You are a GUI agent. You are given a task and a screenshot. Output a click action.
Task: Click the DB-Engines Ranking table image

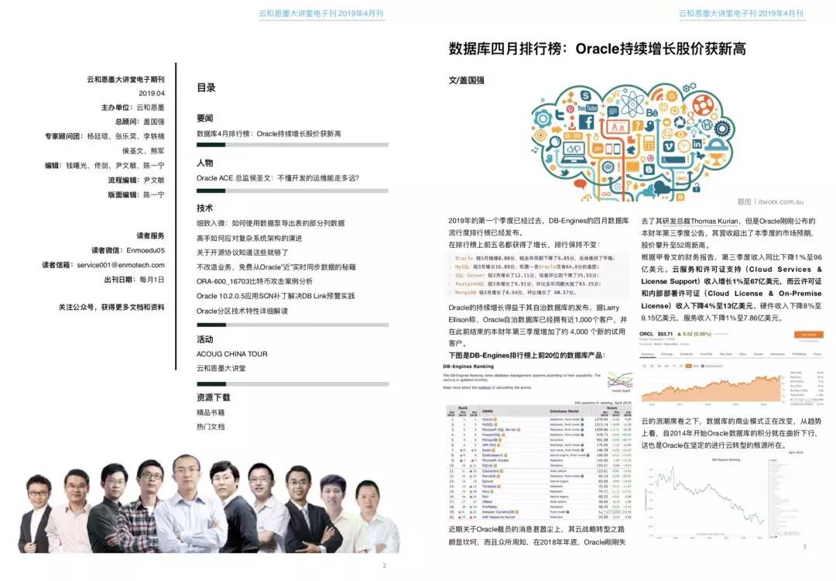click(x=537, y=442)
